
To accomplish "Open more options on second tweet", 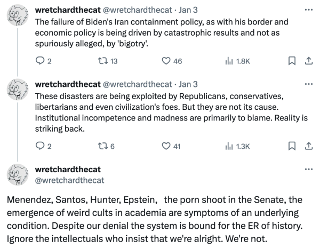I will click(308, 84).
